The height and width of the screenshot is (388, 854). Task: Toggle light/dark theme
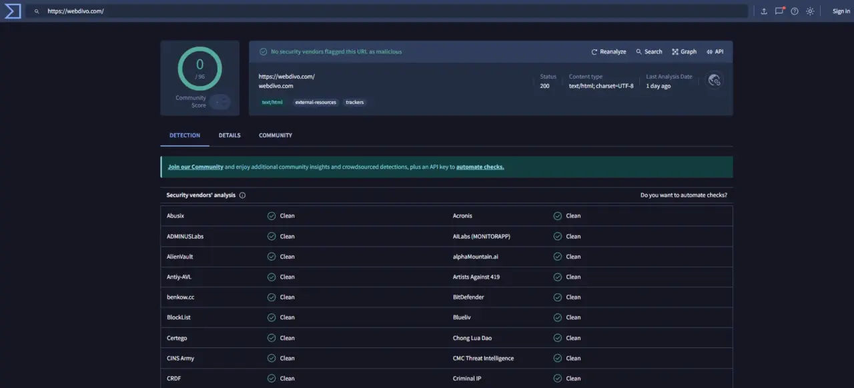pyautogui.click(x=809, y=11)
